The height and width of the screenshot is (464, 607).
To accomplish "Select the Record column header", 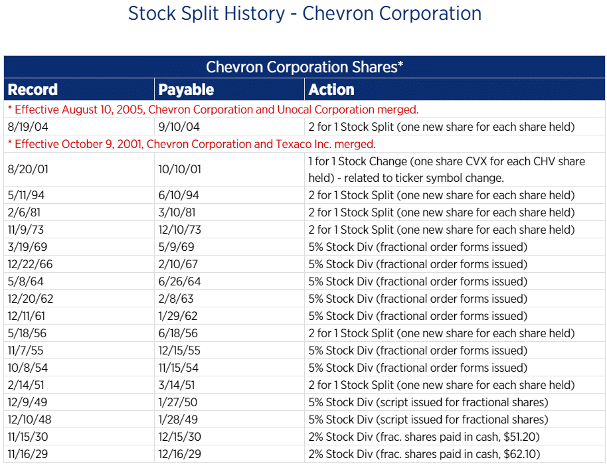I will point(33,90).
